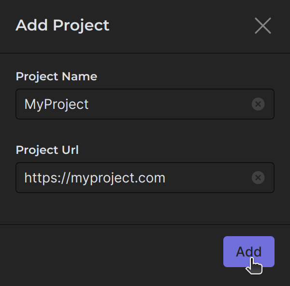Click the X icon beside MyProject
This screenshot has height=286, width=290.
258,104
